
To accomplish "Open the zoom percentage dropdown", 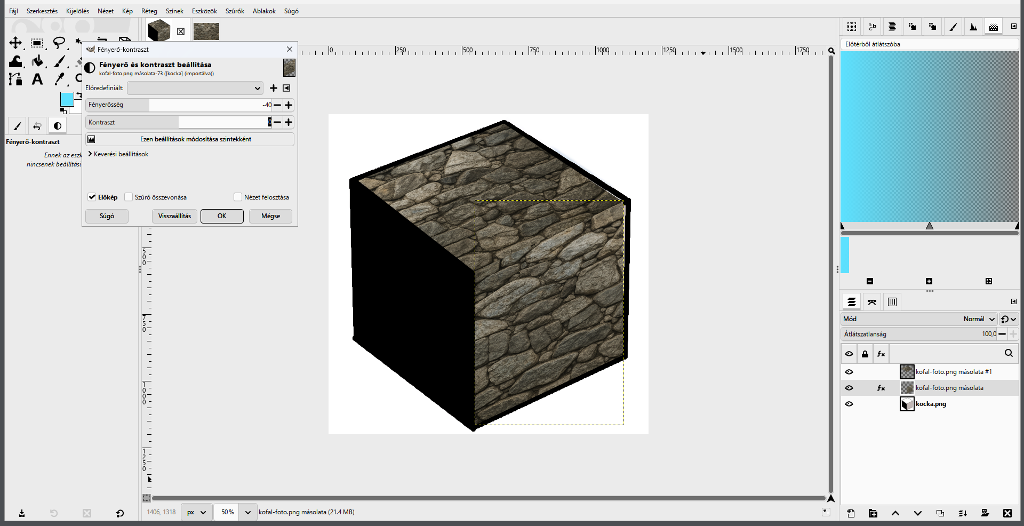I will coord(248,512).
